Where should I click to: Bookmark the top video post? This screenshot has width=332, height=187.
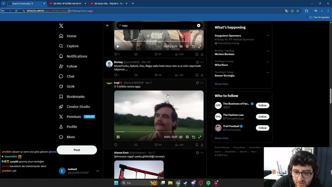point(197,54)
